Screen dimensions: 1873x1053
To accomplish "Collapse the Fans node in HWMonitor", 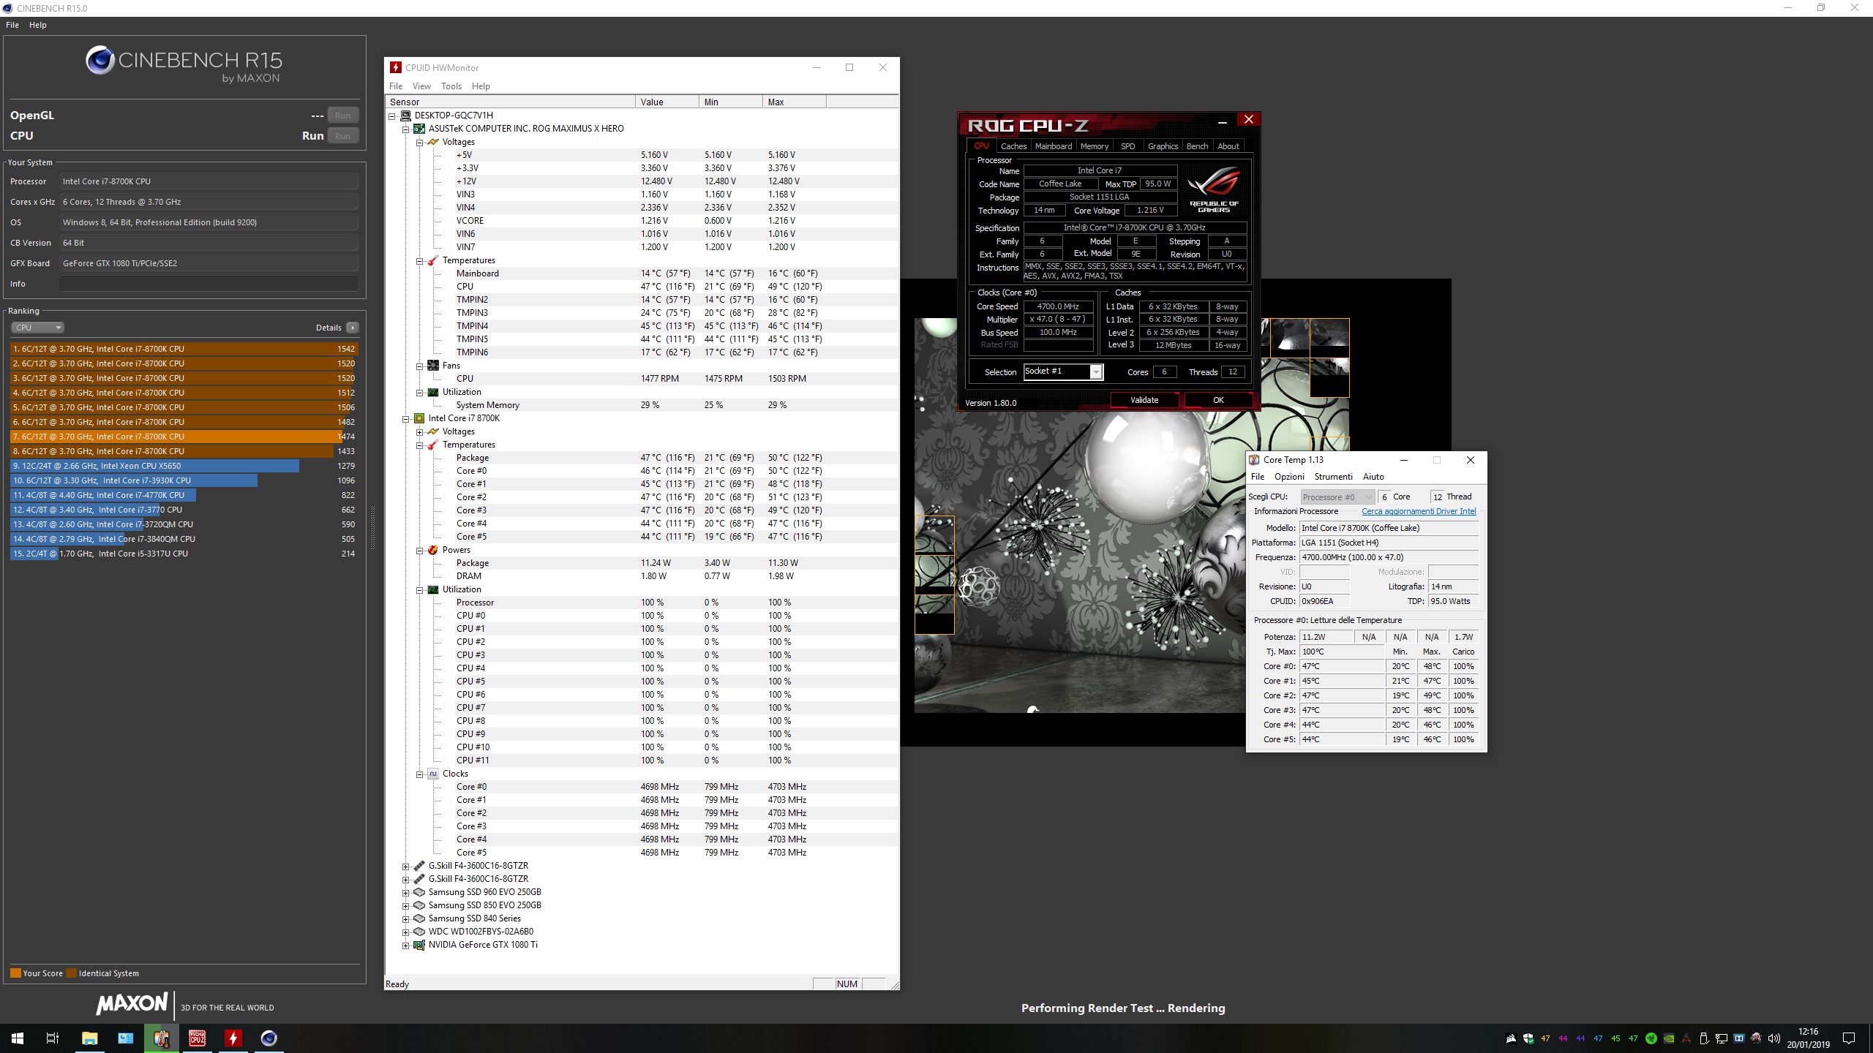I will coord(420,366).
